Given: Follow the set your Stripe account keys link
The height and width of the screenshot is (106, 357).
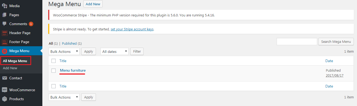Looking at the screenshot, I should [132, 29].
